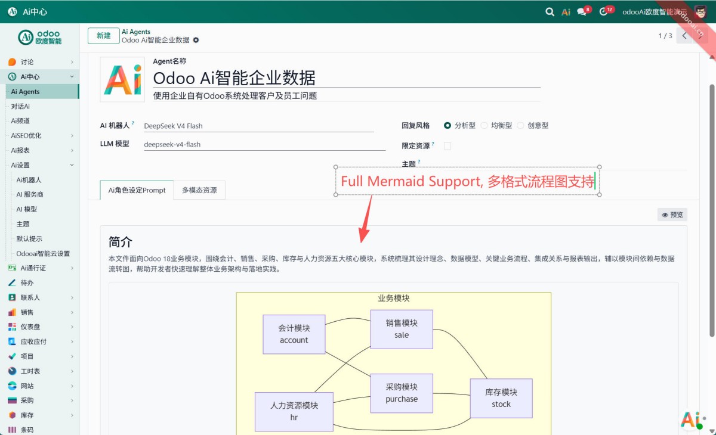Viewport: 716px width, 435px height.
Task: Click the 预览 preview button
Action: [672, 215]
